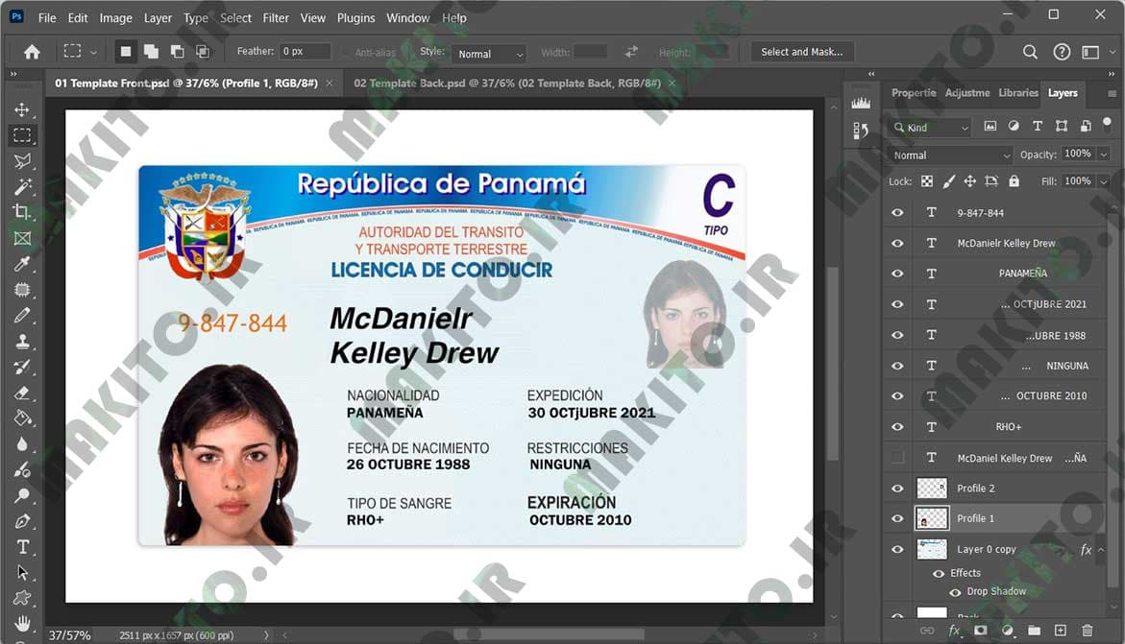The width and height of the screenshot is (1125, 644).
Task: Open the Kind filter dropdown
Action: click(x=931, y=128)
